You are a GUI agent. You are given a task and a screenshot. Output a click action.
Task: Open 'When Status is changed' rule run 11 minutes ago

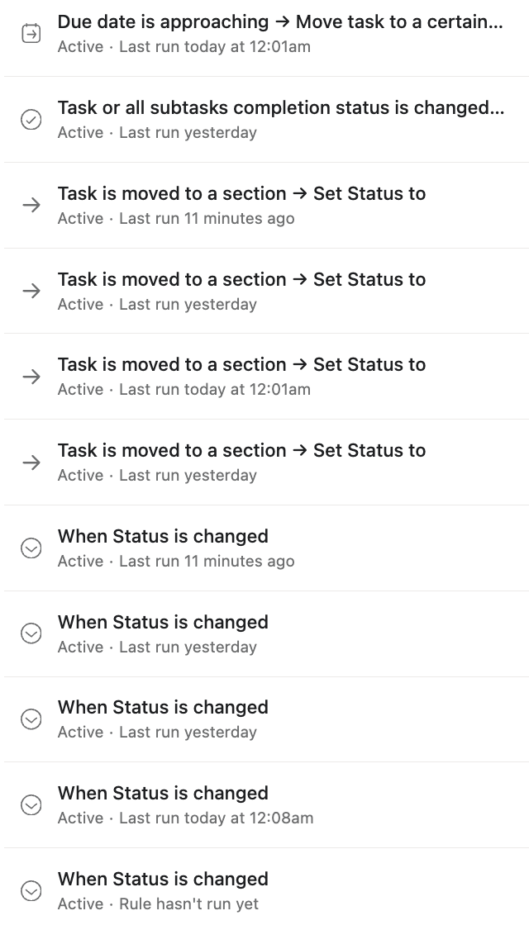tap(163, 537)
